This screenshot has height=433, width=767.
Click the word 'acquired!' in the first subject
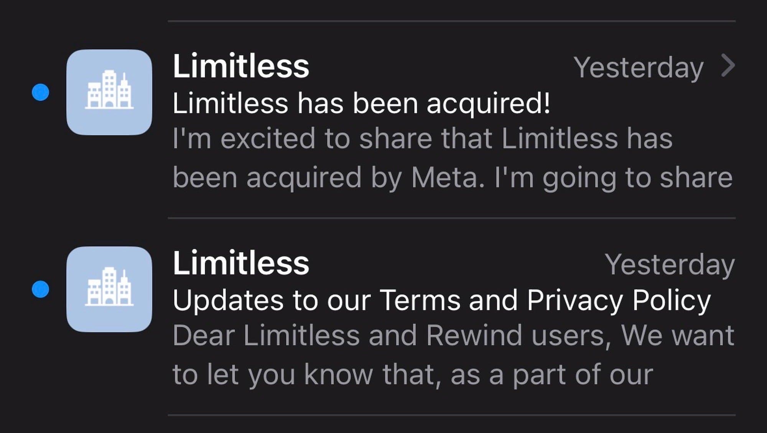(488, 104)
